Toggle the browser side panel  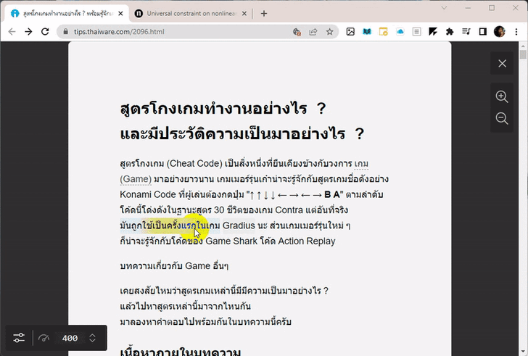(482, 32)
